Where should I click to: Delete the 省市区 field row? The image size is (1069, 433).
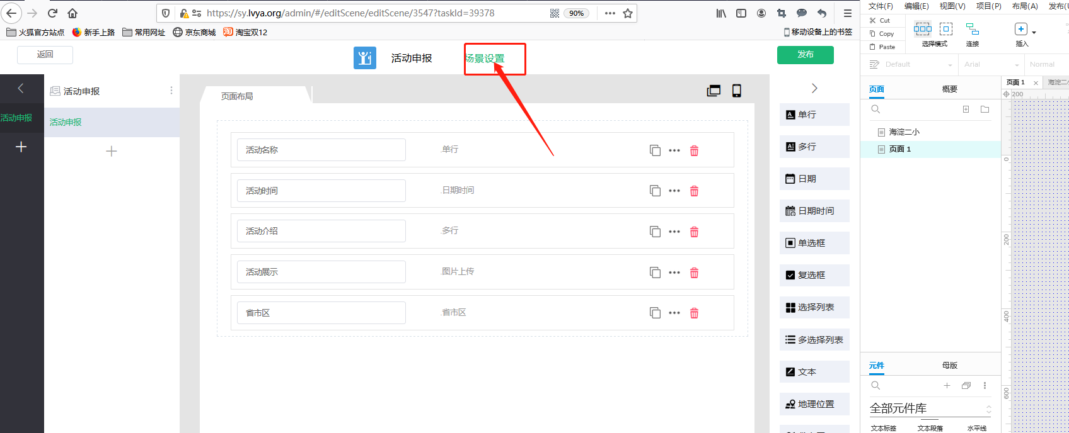(694, 313)
